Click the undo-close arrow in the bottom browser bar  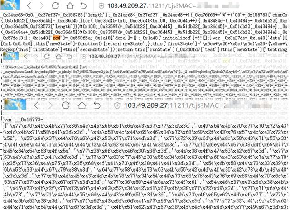pos(97,105)
